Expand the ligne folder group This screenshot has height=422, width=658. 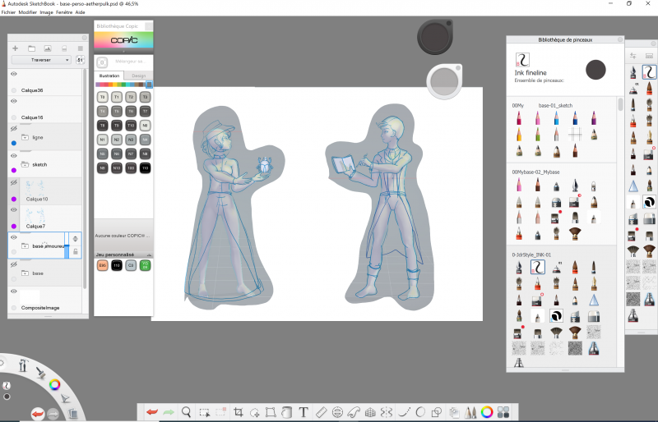(x=25, y=137)
